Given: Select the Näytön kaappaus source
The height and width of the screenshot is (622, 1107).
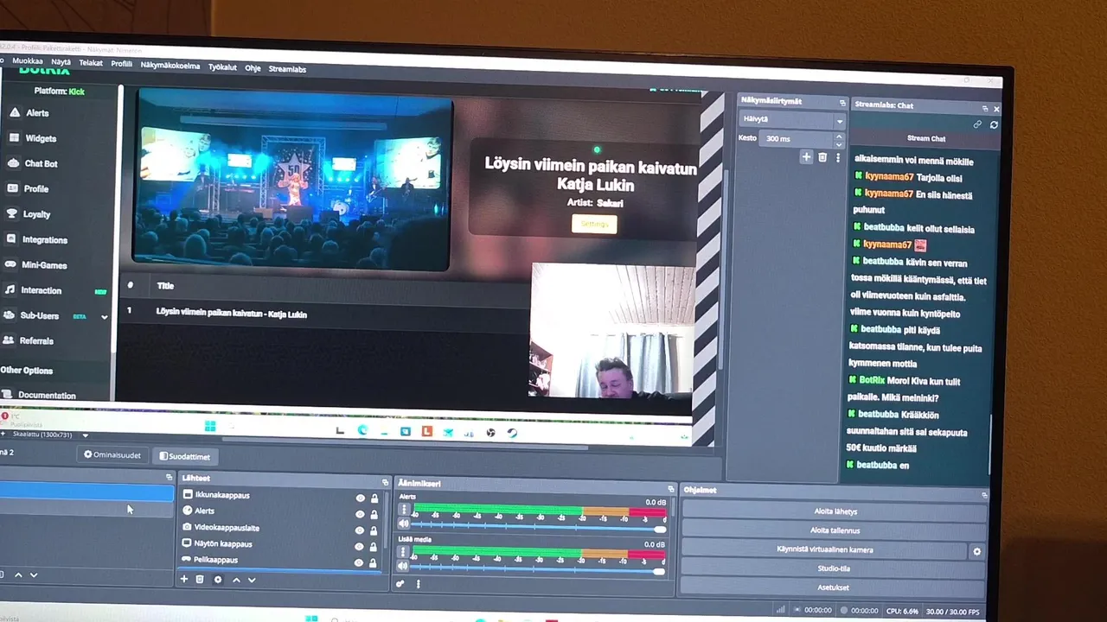Looking at the screenshot, I should 223,543.
